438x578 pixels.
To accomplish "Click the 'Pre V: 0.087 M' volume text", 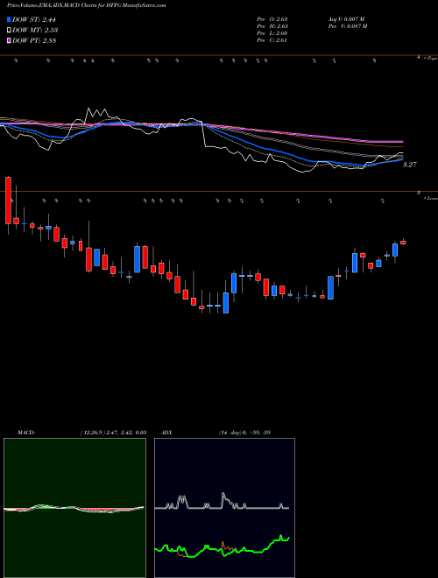I will coord(347,26).
